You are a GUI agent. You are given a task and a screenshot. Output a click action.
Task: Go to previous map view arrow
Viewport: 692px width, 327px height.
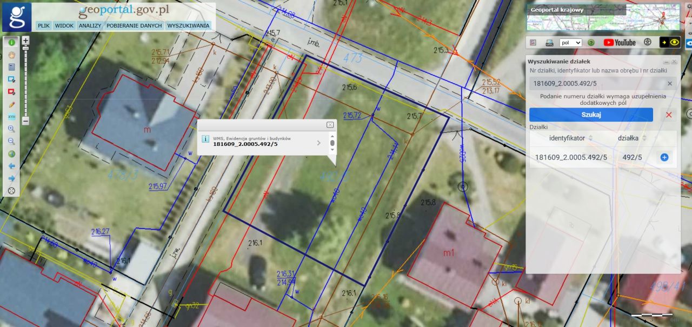point(11,166)
